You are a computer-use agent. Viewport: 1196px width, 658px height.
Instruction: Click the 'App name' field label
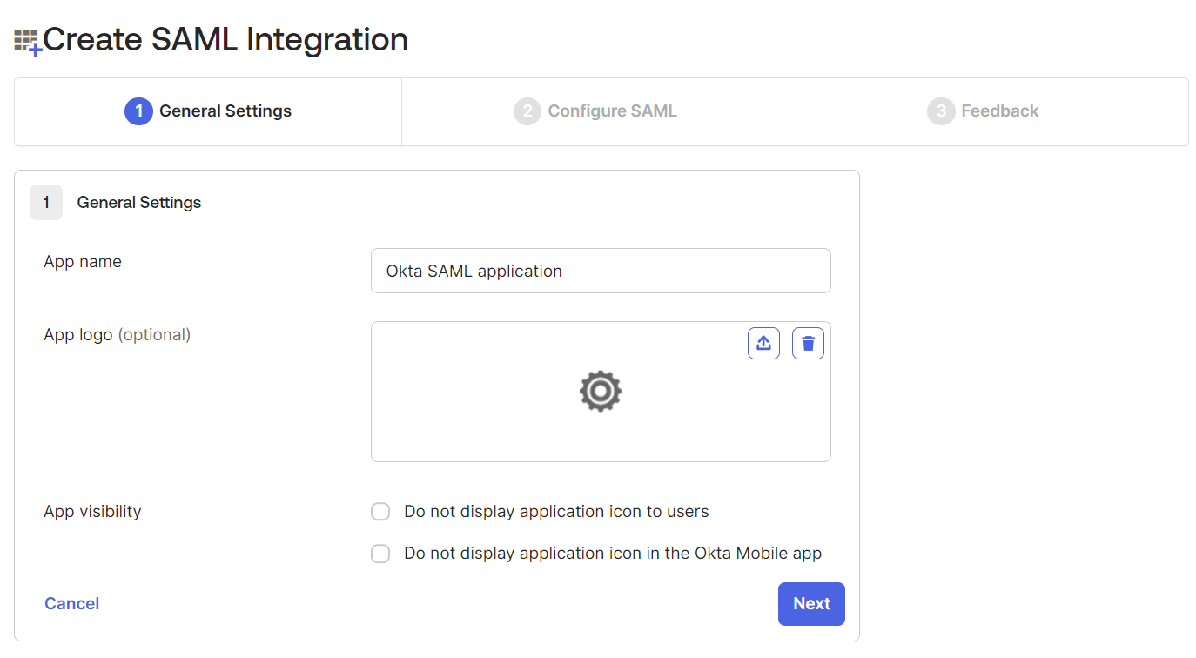[83, 262]
